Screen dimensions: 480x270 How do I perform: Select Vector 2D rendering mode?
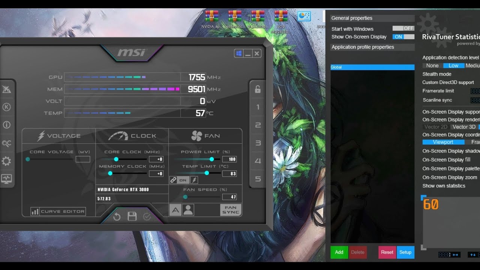tap(436, 127)
